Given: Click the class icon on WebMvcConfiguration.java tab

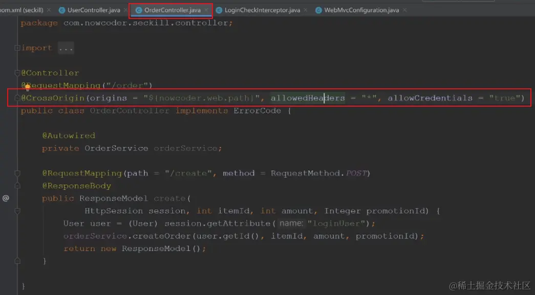Looking at the screenshot, I should point(318,10).
